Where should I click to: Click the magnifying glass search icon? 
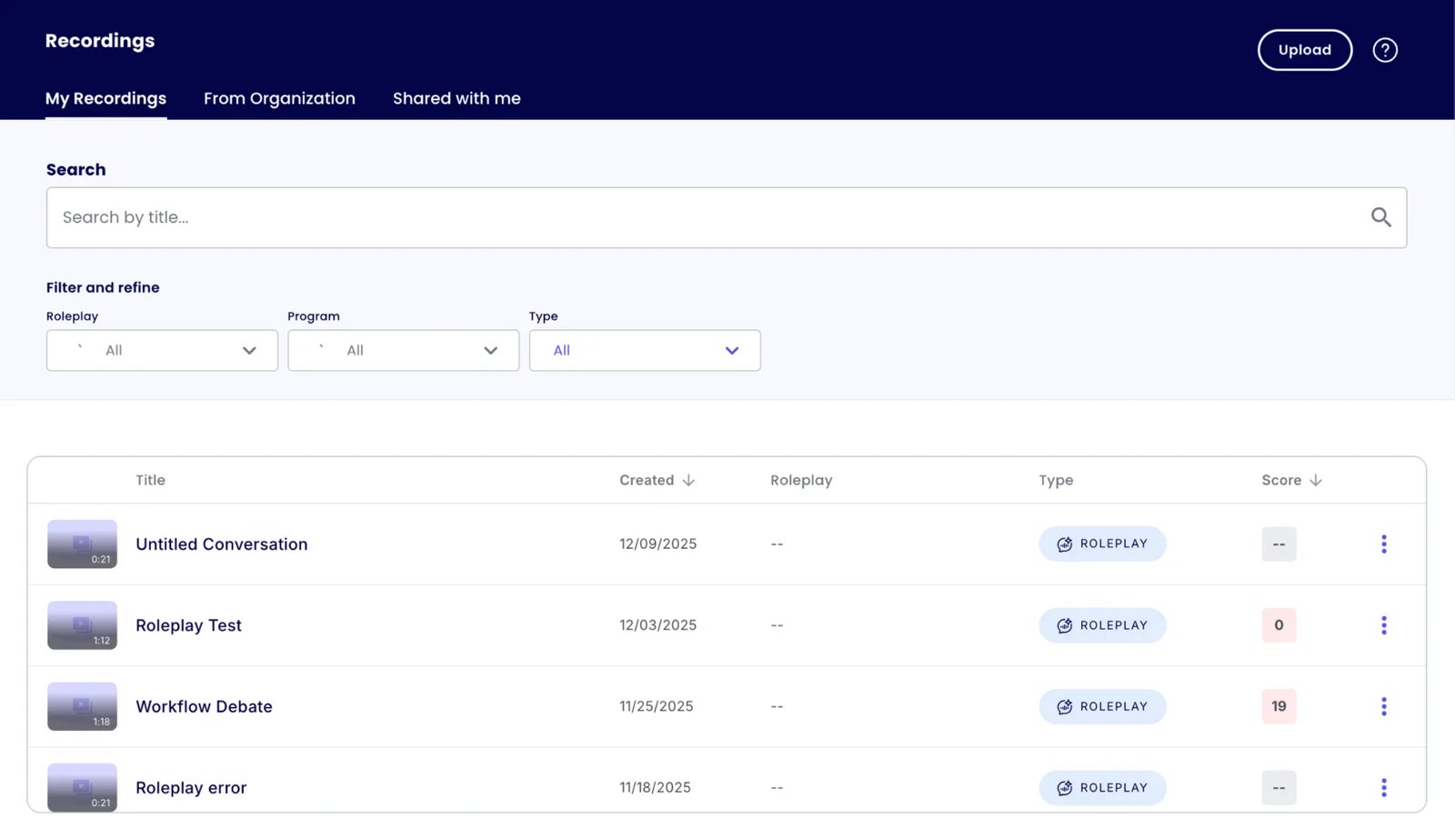1380,217
